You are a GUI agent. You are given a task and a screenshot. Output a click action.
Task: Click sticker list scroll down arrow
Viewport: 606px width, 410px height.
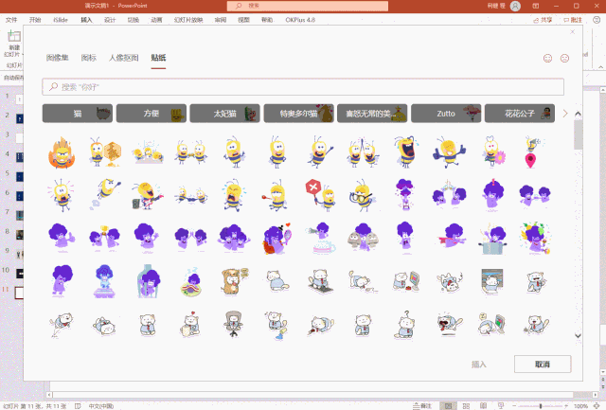pyautogui.click(x=578, y=335)
